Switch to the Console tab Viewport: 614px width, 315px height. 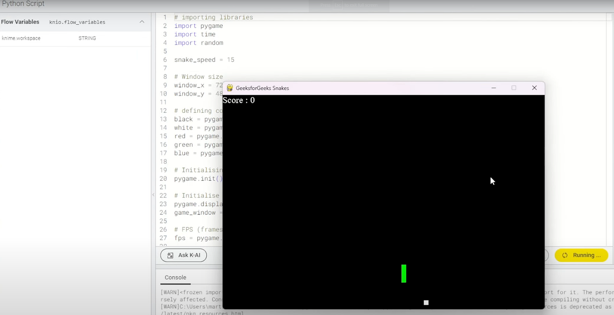[175, 277]
